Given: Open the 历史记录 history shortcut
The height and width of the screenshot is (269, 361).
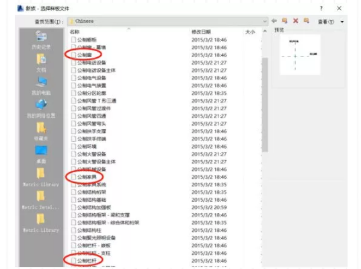Looking at the screenshot, I should pyautogui.click(x=41, y=40).
